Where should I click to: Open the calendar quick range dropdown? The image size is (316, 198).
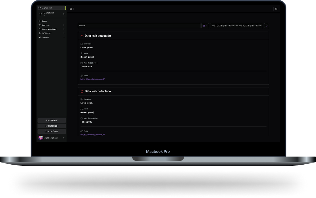[205, 26]
